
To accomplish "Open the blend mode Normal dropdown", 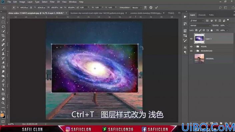I will [x=200, y=25].
